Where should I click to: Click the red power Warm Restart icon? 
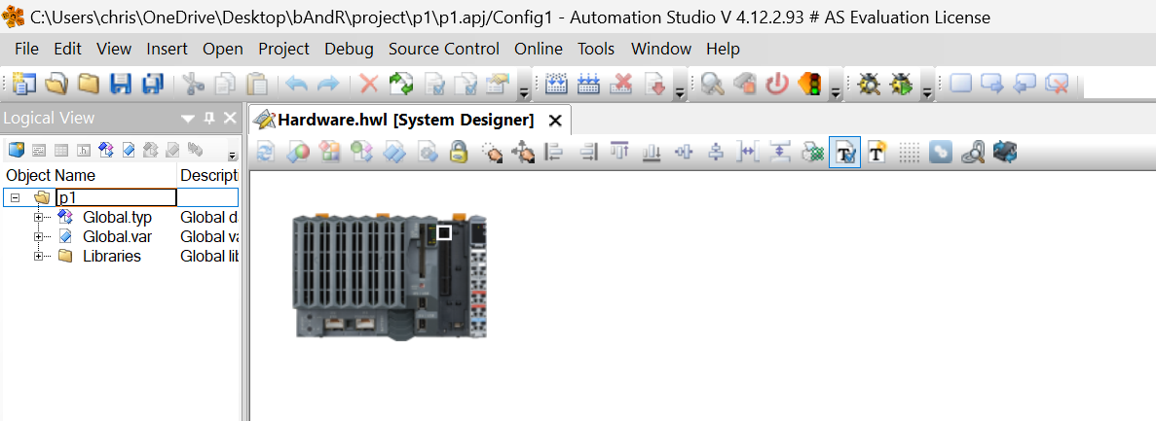[777, 84]
